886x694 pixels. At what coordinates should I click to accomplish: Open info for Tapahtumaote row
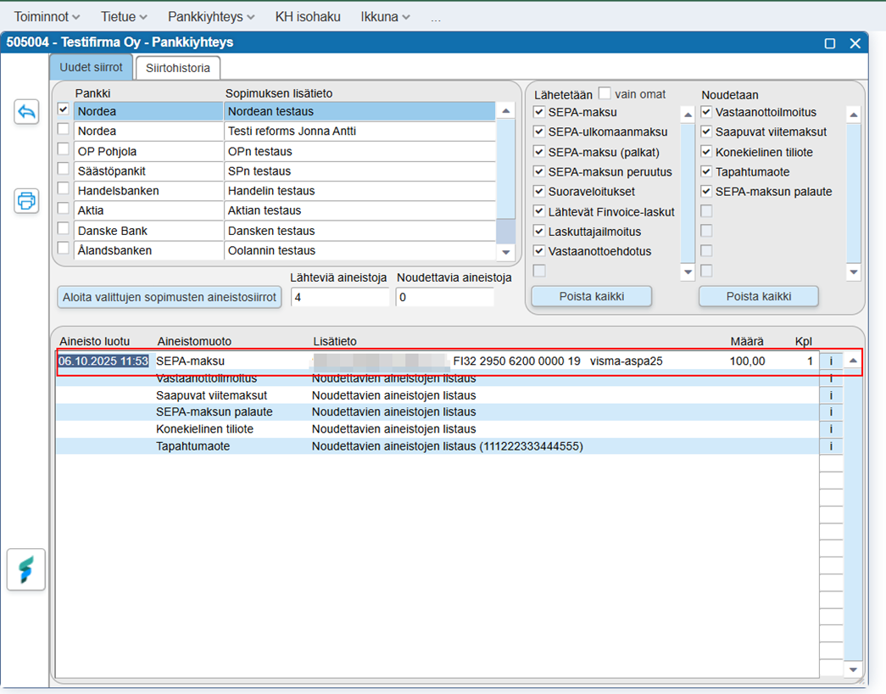point(831,446)
